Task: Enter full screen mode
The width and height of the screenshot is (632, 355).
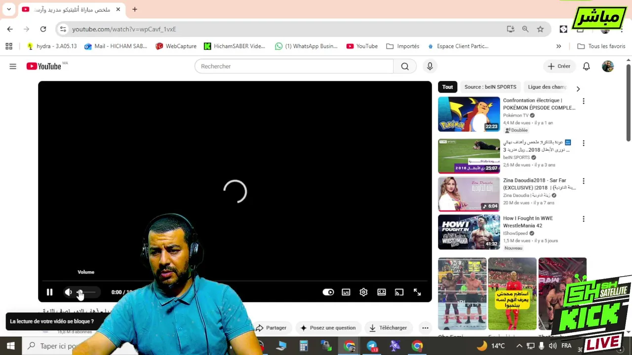Action: click(417, 292)
